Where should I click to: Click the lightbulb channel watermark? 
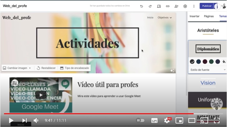[217, 104]
